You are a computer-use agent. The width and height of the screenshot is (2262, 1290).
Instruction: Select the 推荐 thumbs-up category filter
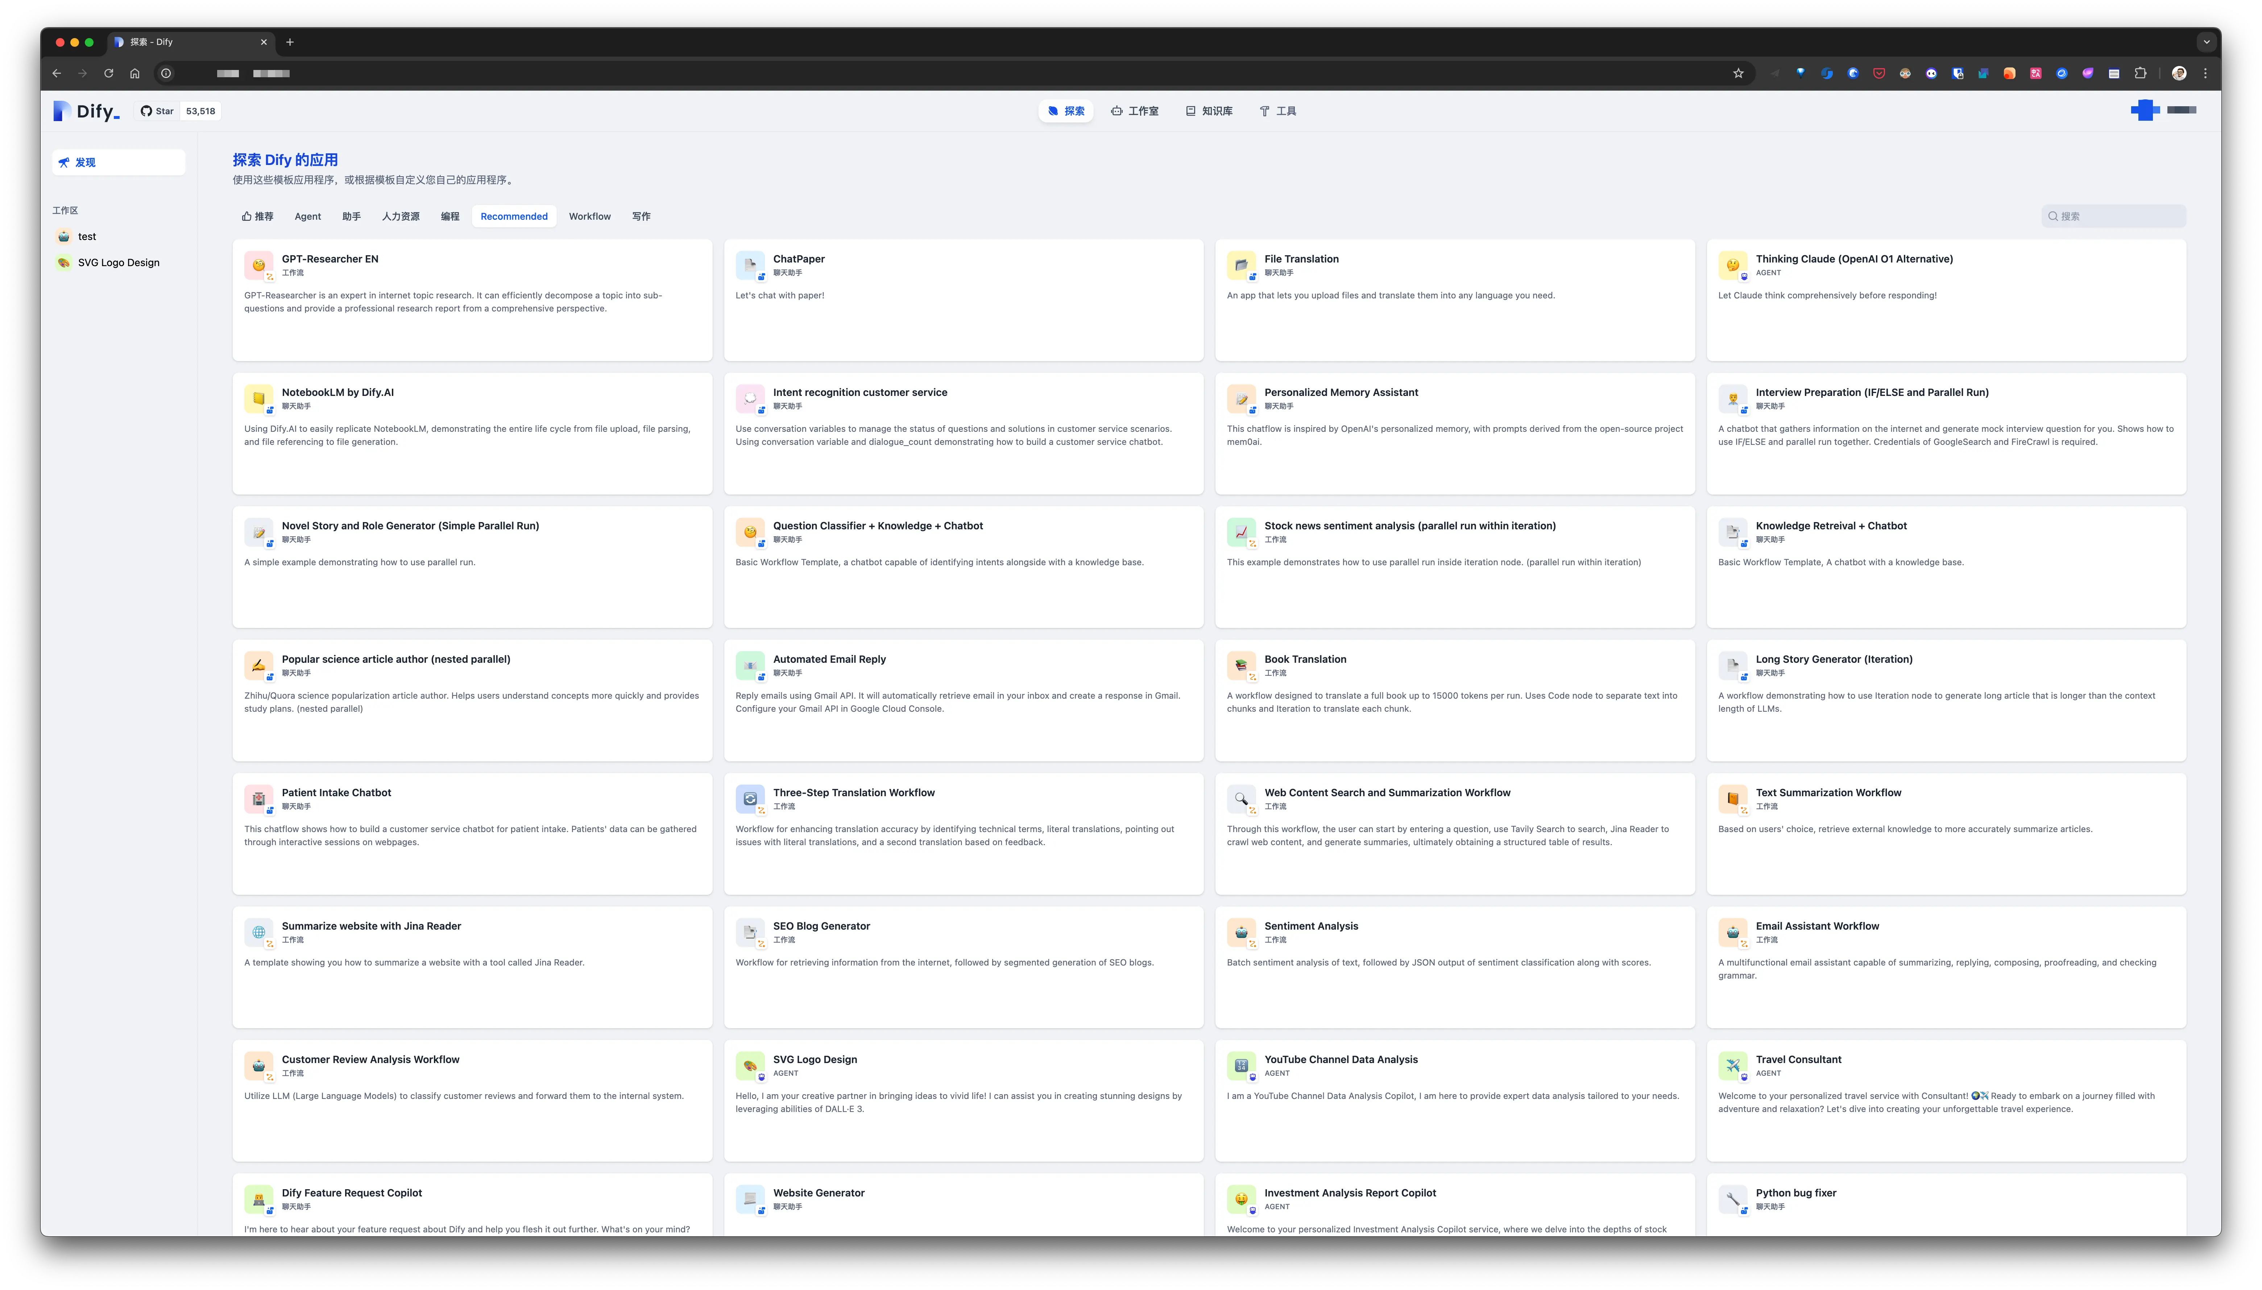click(x=257, y=216)
